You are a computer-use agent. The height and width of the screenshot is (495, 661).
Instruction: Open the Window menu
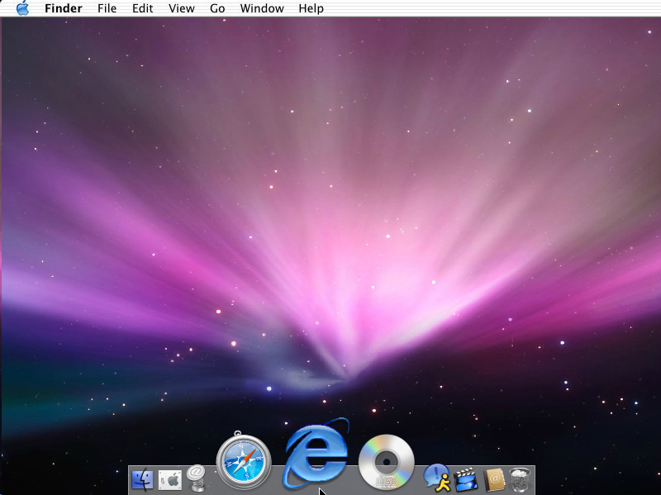point(262,8)
